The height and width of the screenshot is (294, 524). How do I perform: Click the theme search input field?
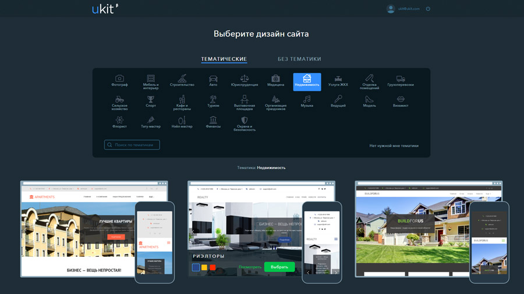(x=132, y=145)
